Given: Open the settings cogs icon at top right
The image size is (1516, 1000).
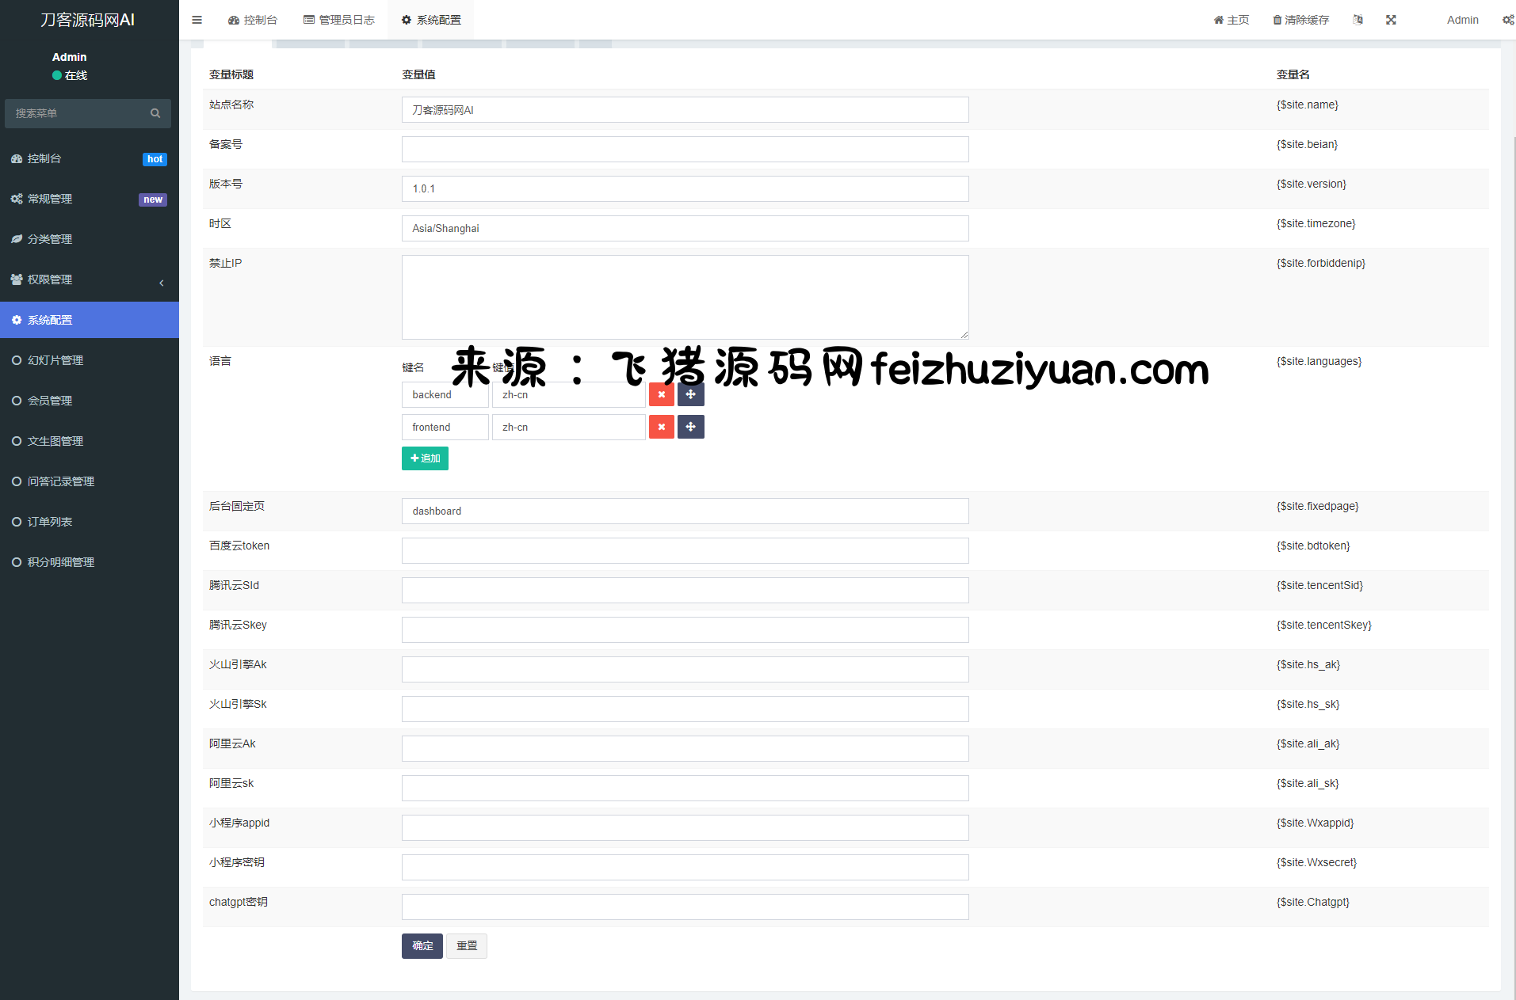Looking at the screenshot, I should pos(1507,20).
